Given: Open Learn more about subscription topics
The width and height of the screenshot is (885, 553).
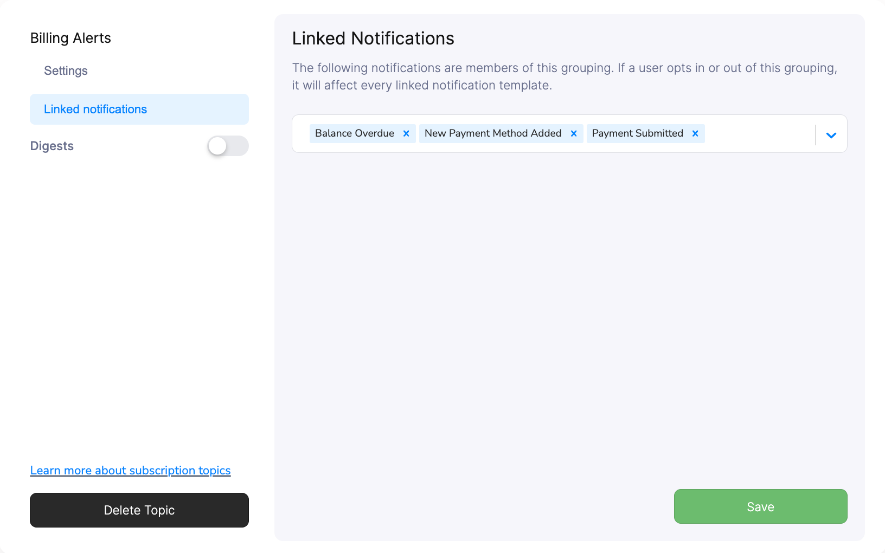Looking at the screenshot, I should [x=130, y=470].
